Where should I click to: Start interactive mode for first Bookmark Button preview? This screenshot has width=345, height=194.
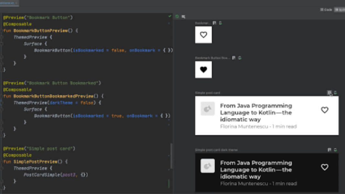[214, 23]
